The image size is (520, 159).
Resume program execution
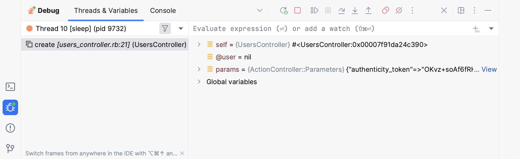tap(314, 10)
